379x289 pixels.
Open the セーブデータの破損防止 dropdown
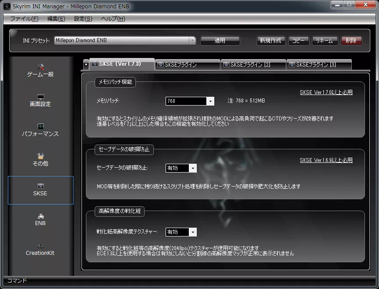click(193, 168)
